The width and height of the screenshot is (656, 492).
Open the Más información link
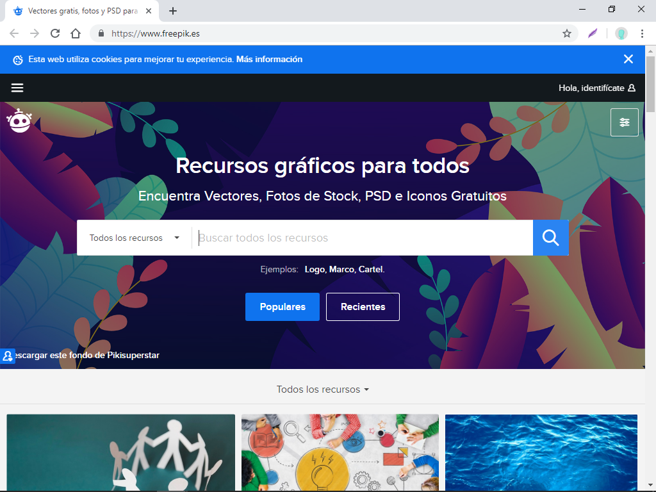pyautogui.click(x=269, y=60)
